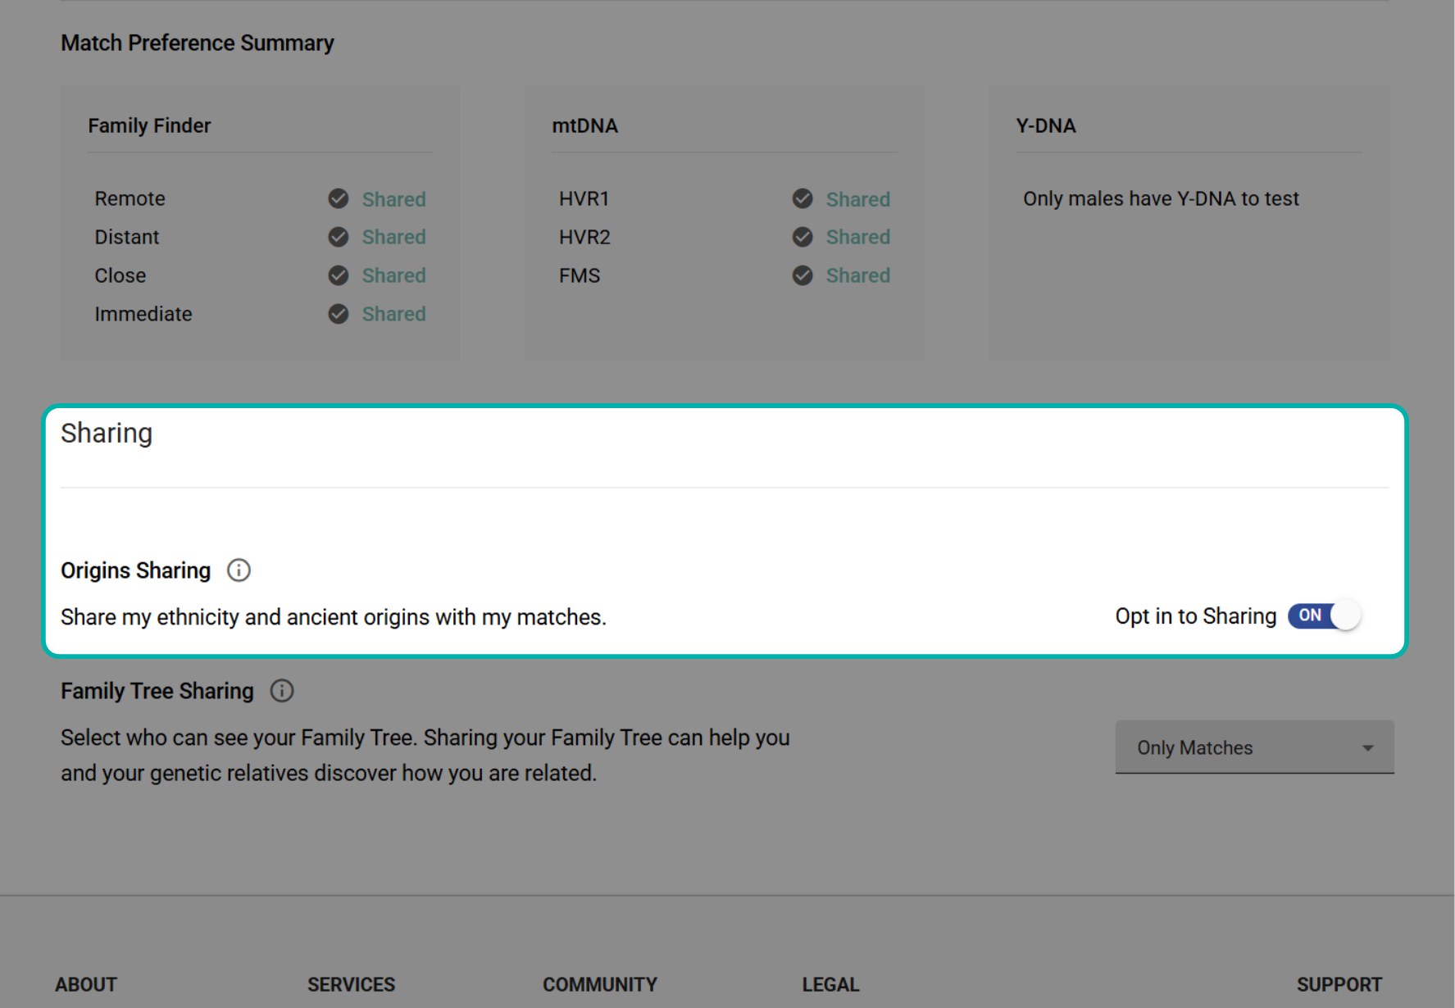Open the Only Matches dropdown
Image resolution: width=1455 pixels, height=1008 pixels.
[x=1253, y=747]
